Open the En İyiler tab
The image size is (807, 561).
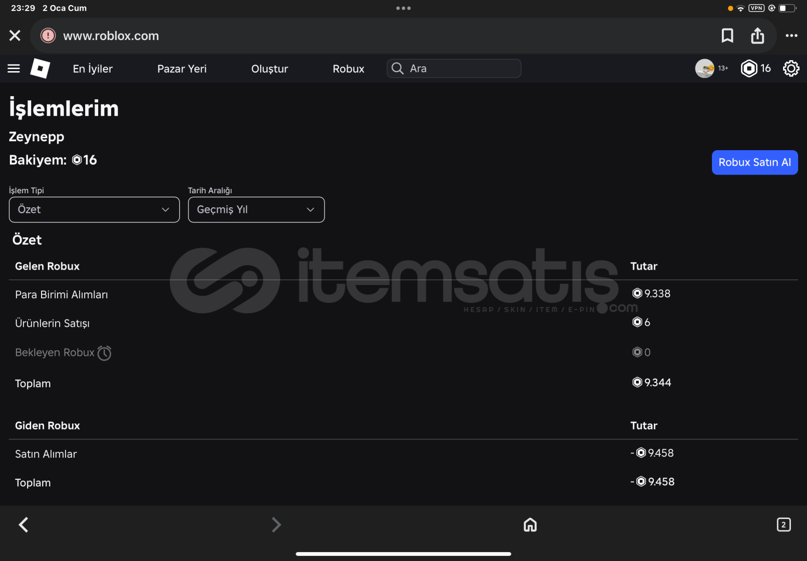pyautogui.click(x=92, y=69)
